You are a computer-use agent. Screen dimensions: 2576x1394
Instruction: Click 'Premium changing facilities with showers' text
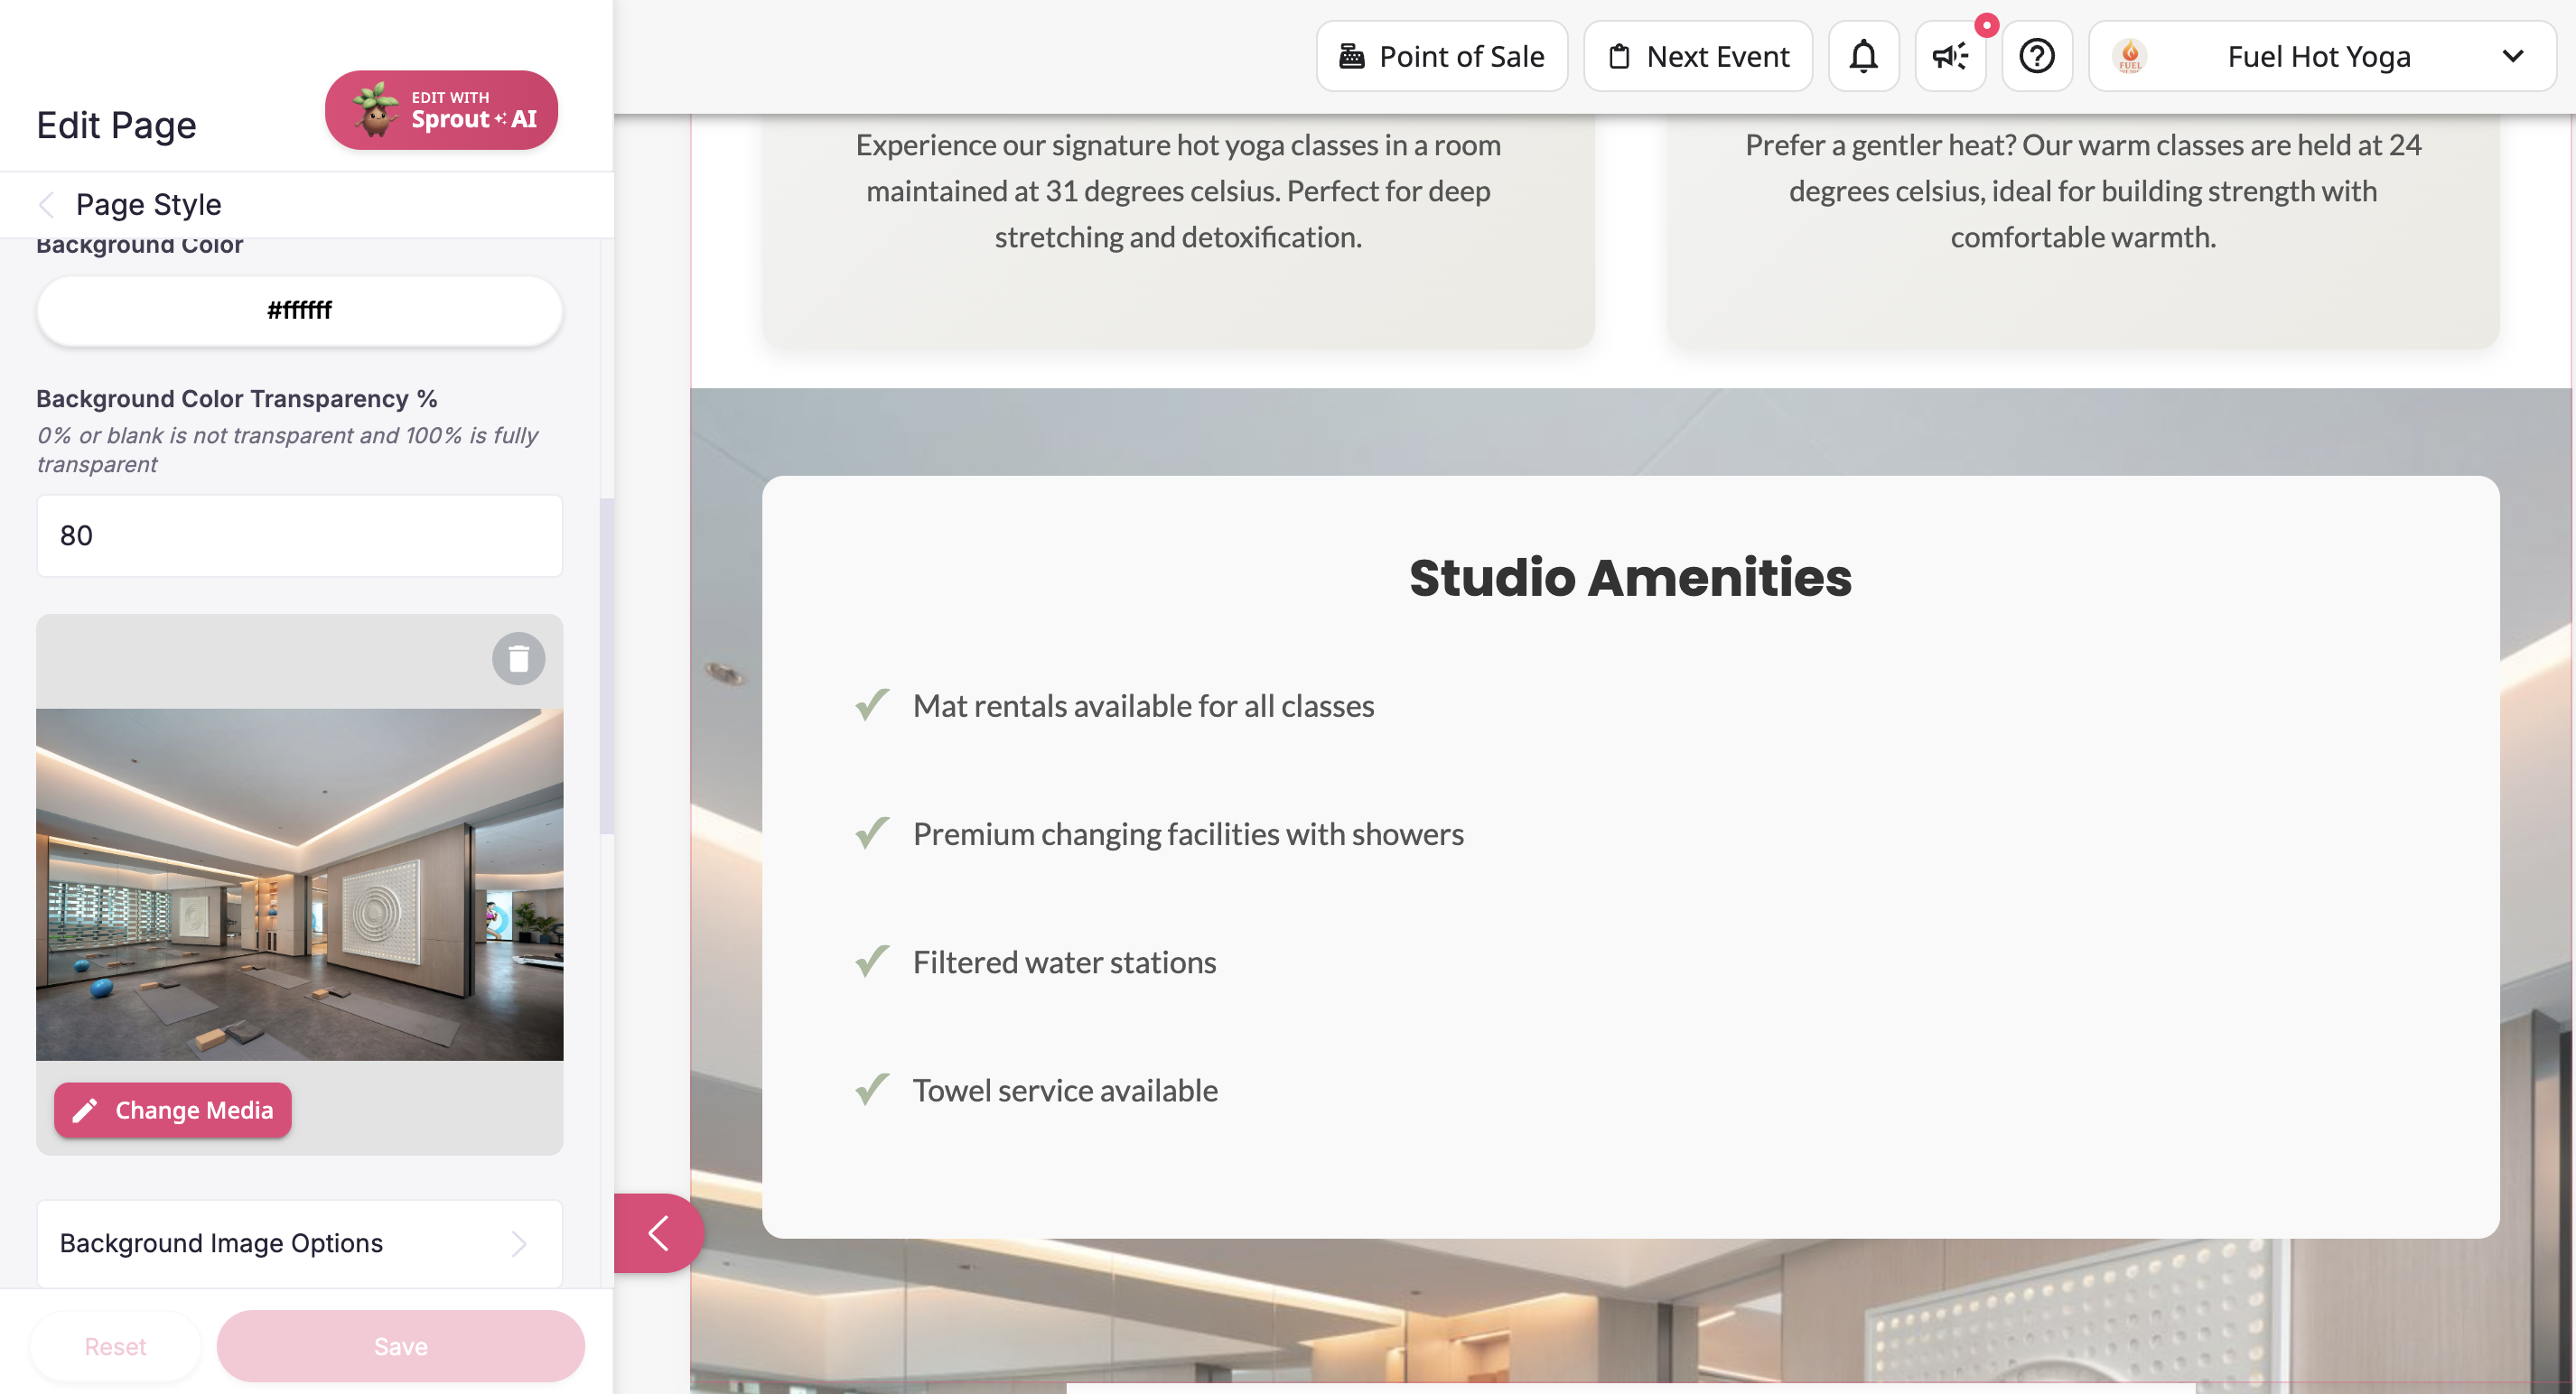1188,833
